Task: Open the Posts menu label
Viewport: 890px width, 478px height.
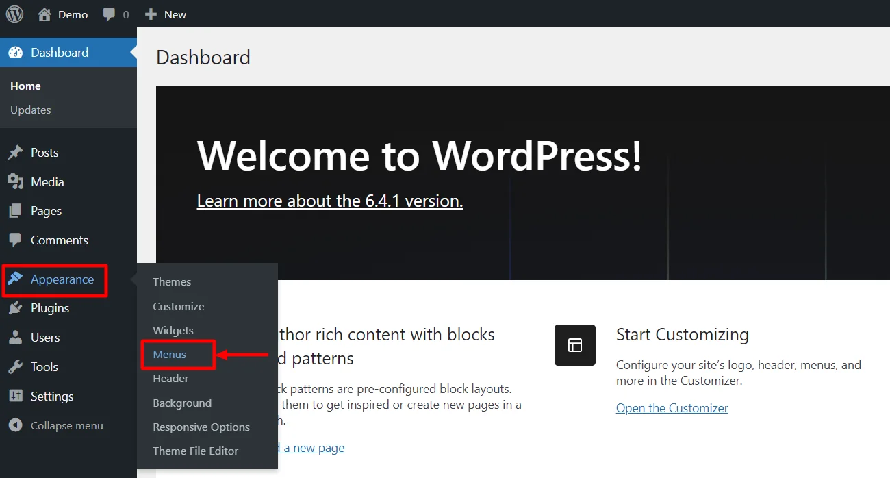Action: coord(44,153)
